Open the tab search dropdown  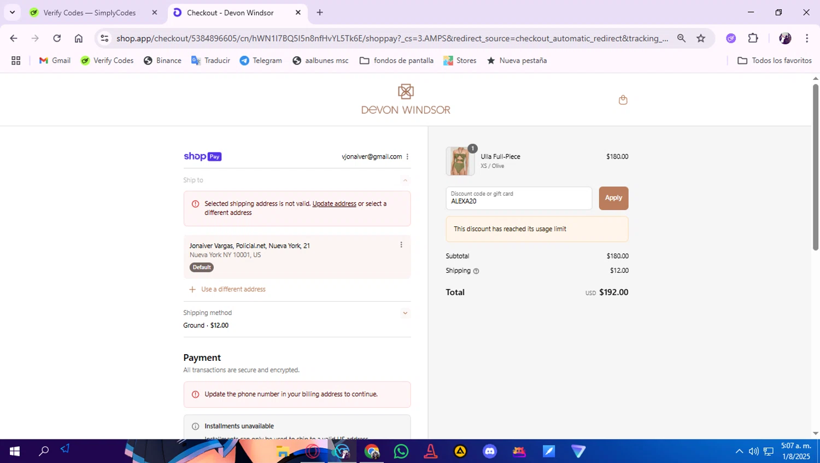tap(12, 13)
